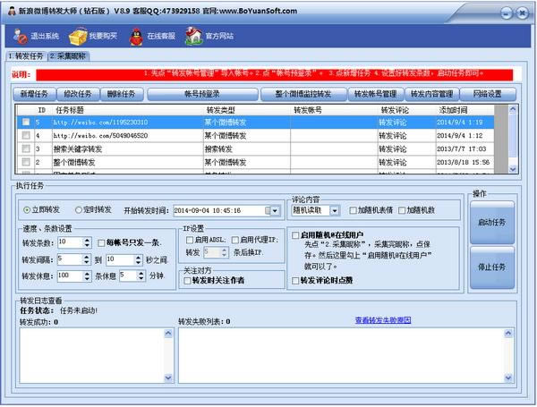Image resolution: width=537 pixels, height=407 pixels.
Task: Open 网络设置 button
Action: coord(488,94)
